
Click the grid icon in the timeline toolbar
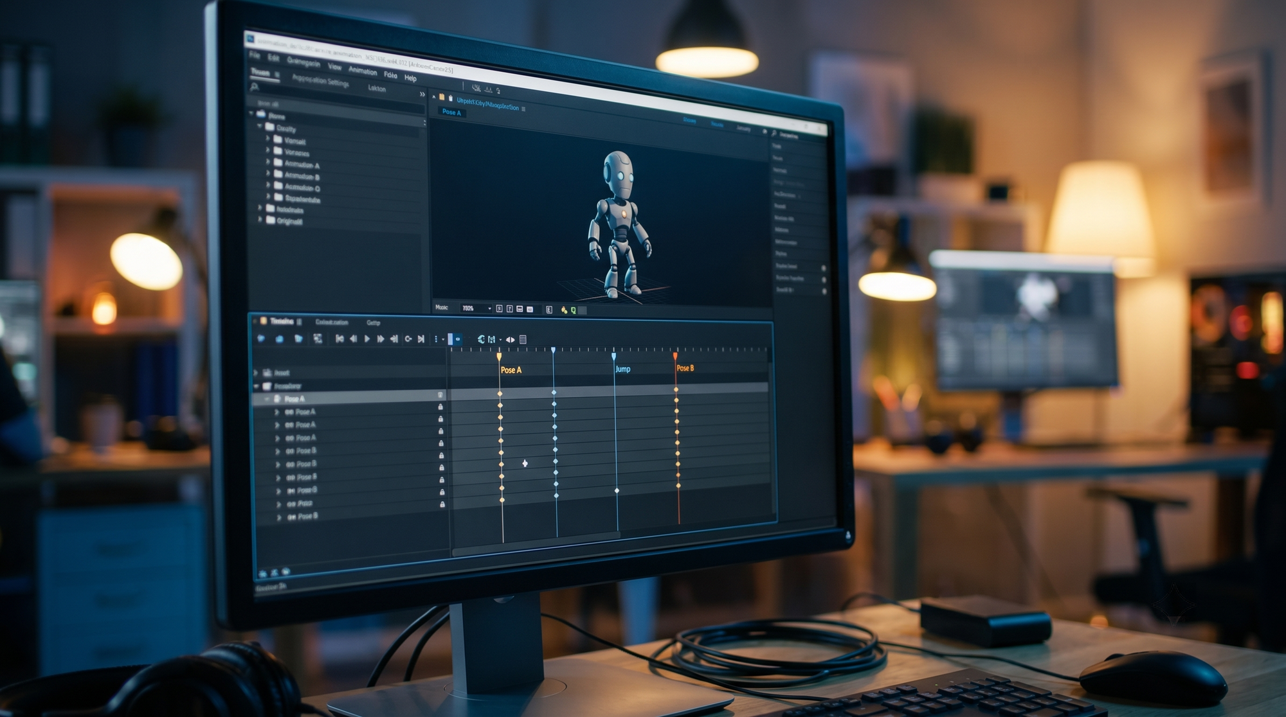(523, 339)
